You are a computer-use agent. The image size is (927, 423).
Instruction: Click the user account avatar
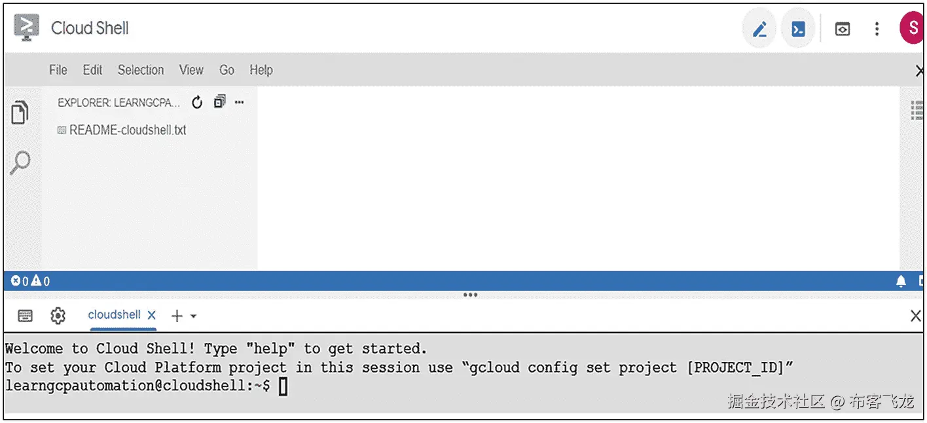pos(912,29)
